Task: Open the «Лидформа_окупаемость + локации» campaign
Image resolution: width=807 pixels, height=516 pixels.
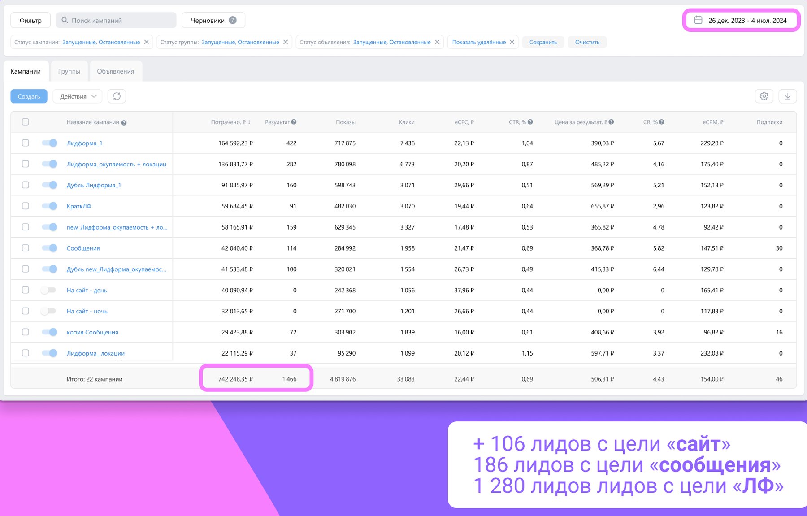Action: pos(117,164)
